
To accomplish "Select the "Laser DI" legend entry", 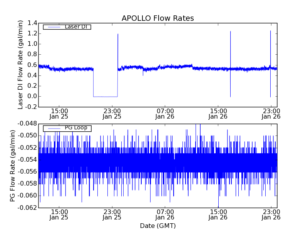I will [67, 27].
